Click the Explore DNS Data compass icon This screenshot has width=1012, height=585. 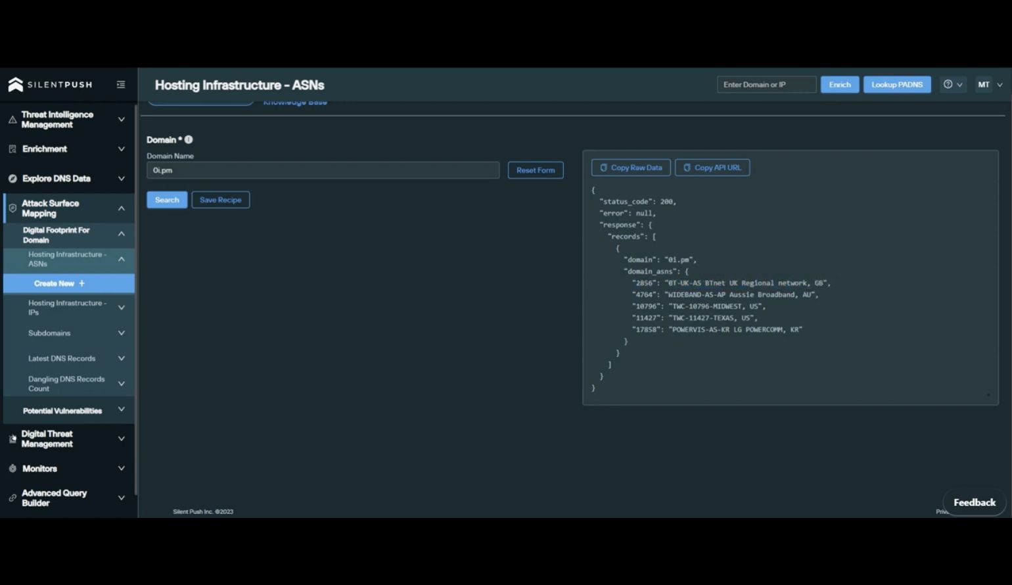pyautogui.click(x=12, y=179)
